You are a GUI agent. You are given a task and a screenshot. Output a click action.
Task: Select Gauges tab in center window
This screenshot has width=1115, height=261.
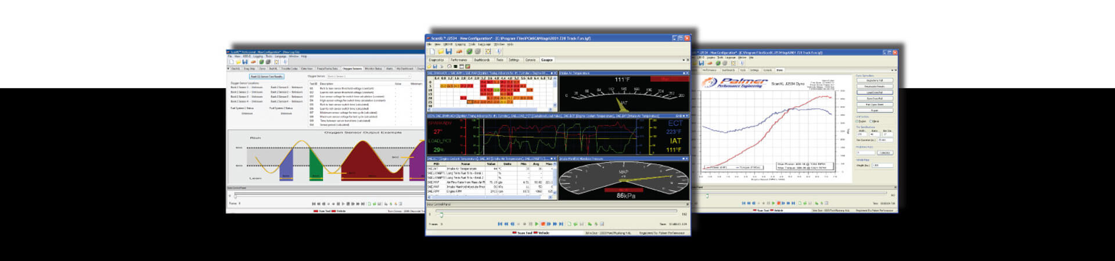(x=547, y=60)
